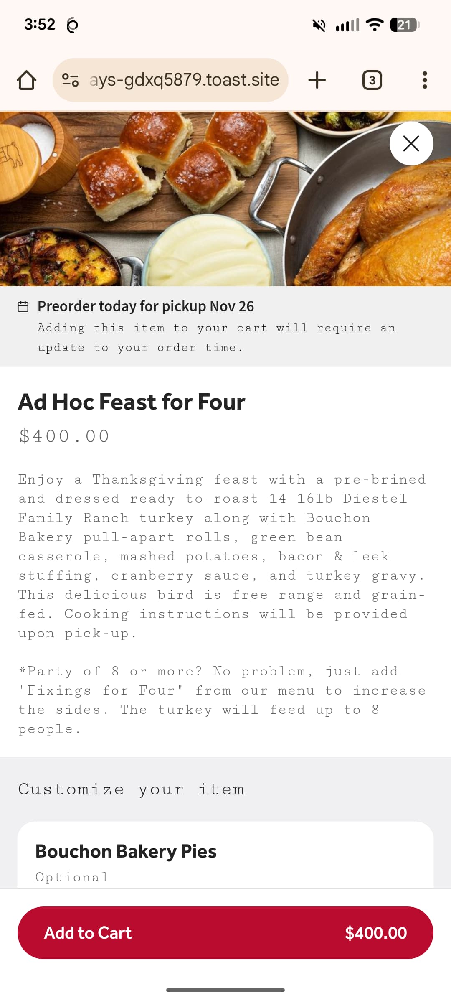The image size is (451, 1003).
Task: Open the browser three-dot menu
Action: click(x=425, y=80)
